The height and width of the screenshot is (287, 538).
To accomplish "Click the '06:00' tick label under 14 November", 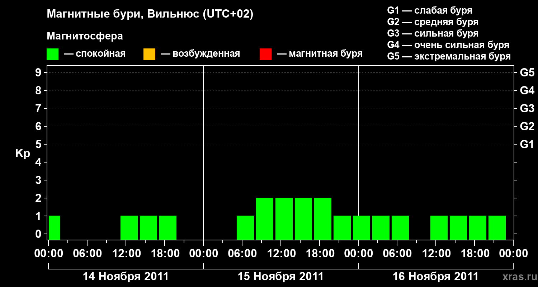I will [87, 253].
